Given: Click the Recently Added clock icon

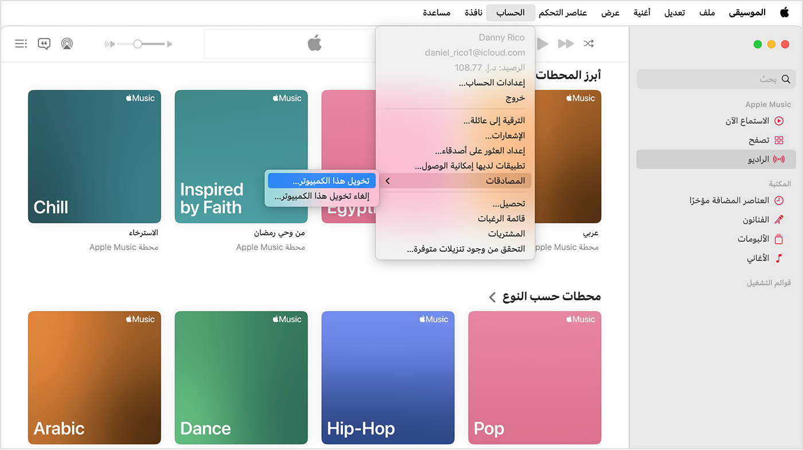Looking at the screenshot, I should [x=779, y=200].
